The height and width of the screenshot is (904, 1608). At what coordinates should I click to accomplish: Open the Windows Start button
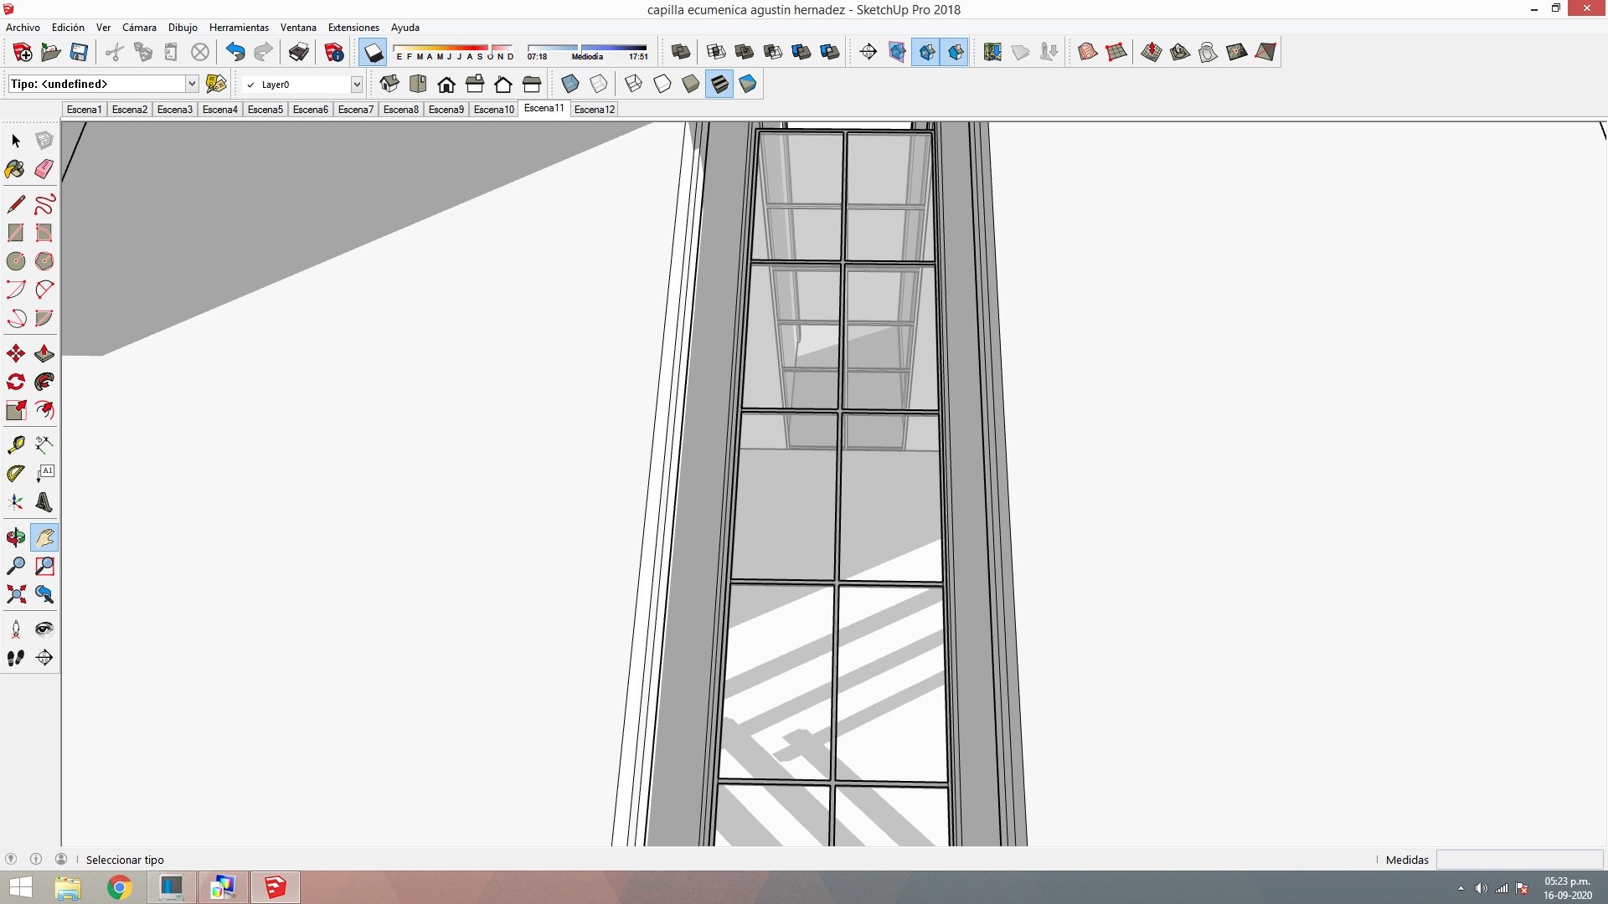pos(20,887)
